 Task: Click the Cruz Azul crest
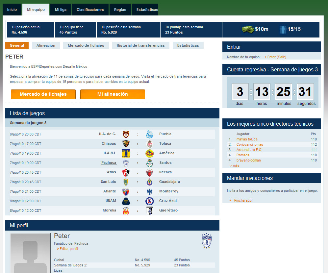pyautogui.click(x=150, y=201)
